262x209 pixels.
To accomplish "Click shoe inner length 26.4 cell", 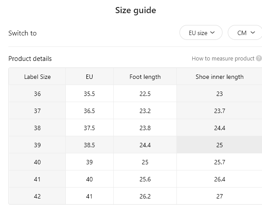I will tap(219, 179).
